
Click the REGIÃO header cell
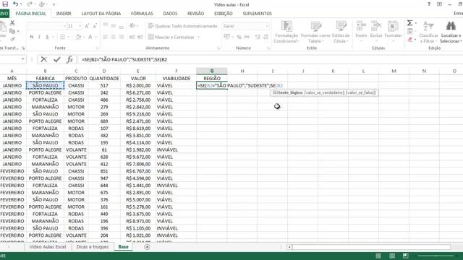point(212,79)
